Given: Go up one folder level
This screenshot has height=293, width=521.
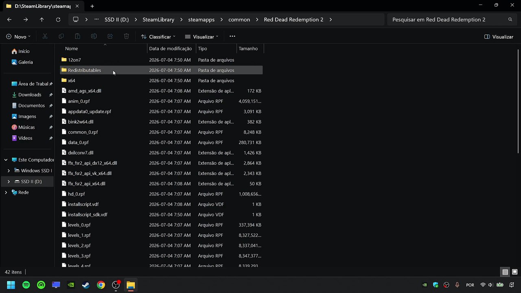Looking at the screenshot, I should 42,20.
